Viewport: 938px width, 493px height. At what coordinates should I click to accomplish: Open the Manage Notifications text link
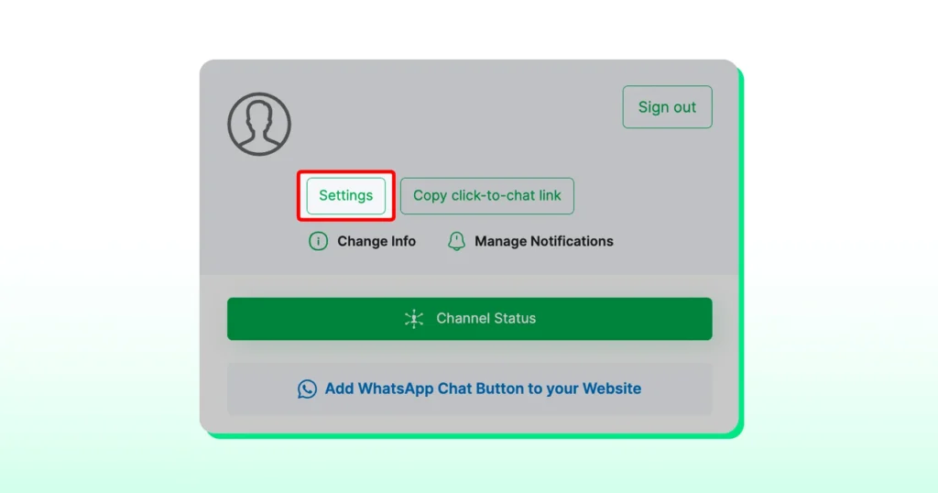tap(544, 241)
